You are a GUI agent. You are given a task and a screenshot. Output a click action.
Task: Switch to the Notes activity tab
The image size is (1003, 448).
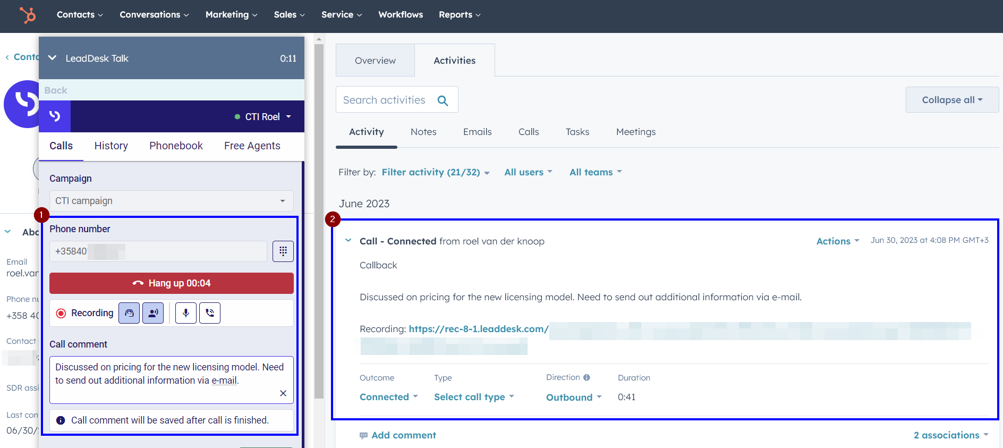coord(423,132)
